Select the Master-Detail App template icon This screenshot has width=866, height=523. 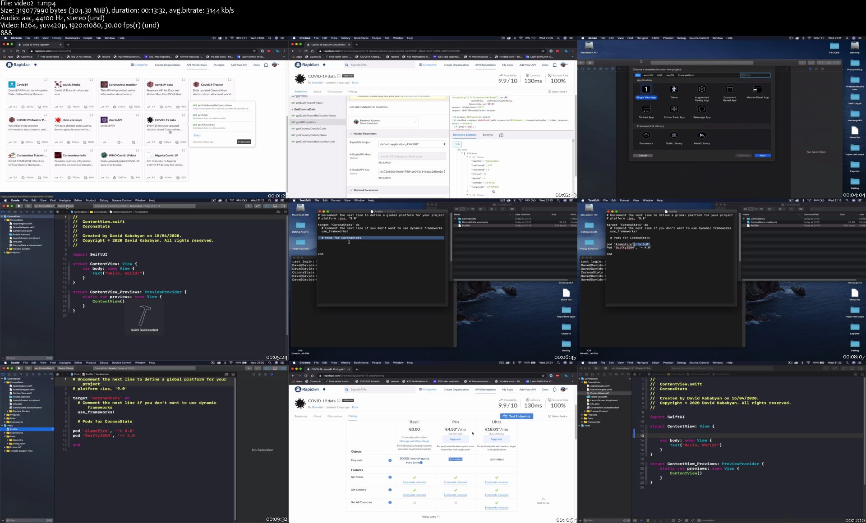(757, 89)
